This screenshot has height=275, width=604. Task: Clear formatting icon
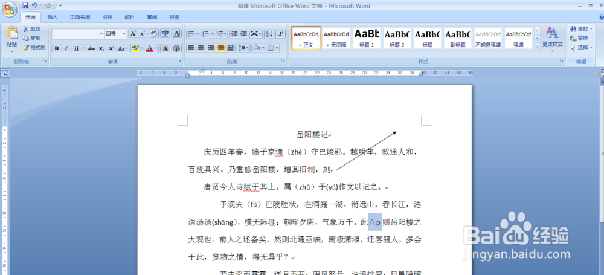click(x=153, y=34)
